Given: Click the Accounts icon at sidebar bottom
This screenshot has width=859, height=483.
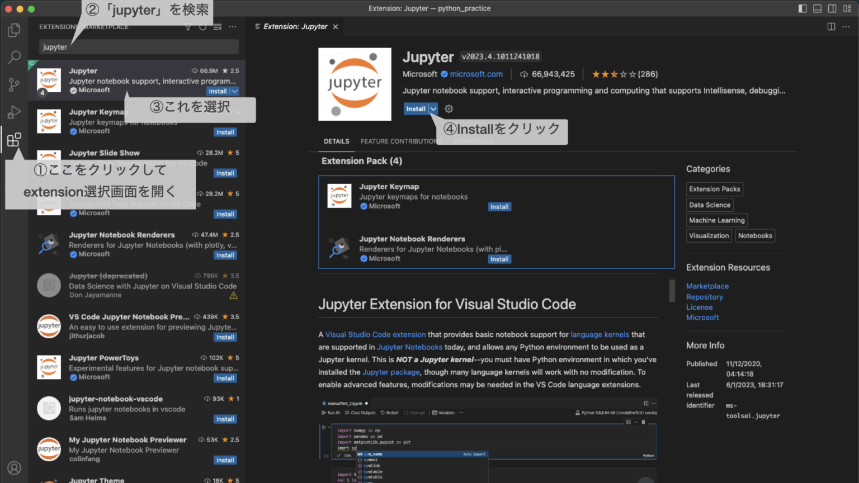Looking at the screenshot, I should click(14, 468).
